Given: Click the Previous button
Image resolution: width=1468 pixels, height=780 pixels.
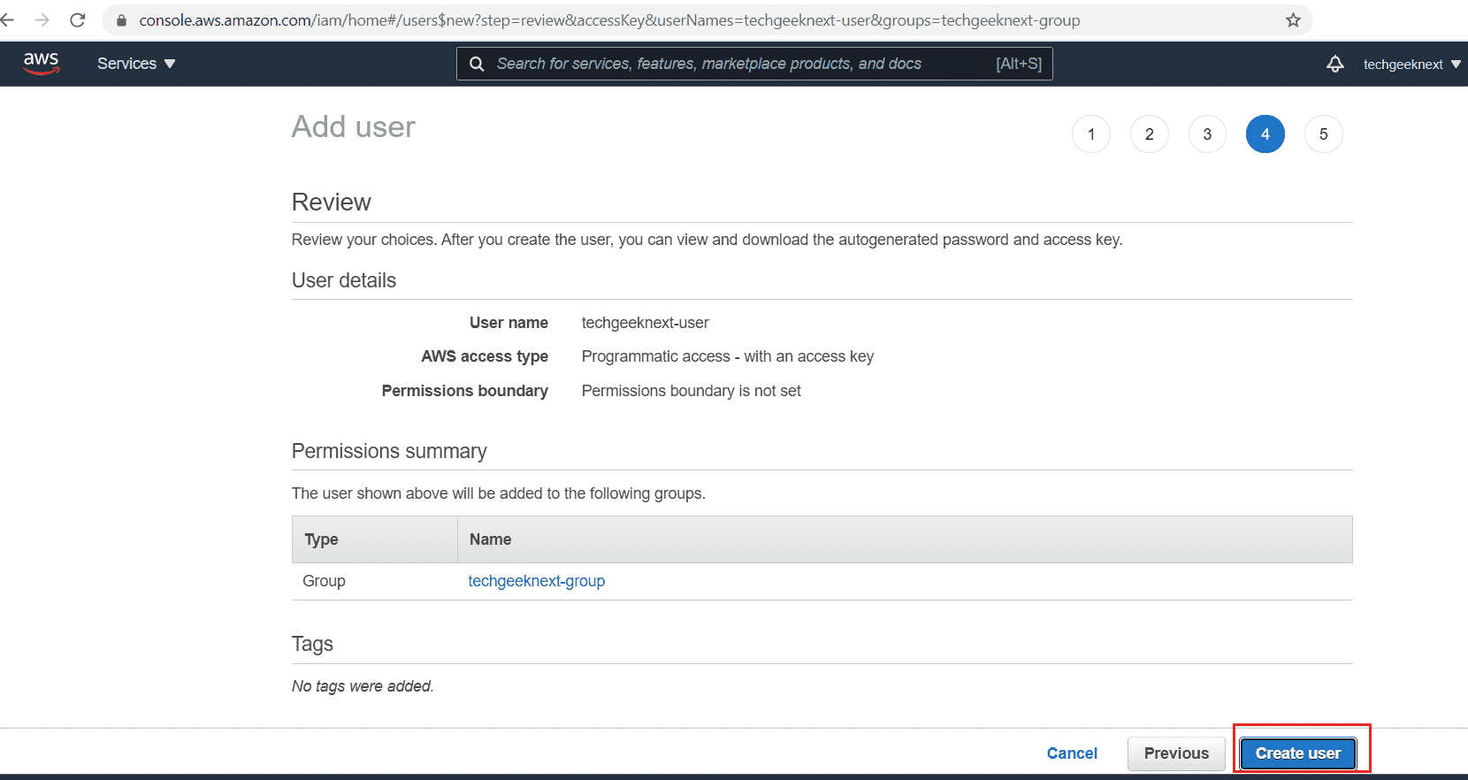Looking at the screenshot, I should [1176, 753].
